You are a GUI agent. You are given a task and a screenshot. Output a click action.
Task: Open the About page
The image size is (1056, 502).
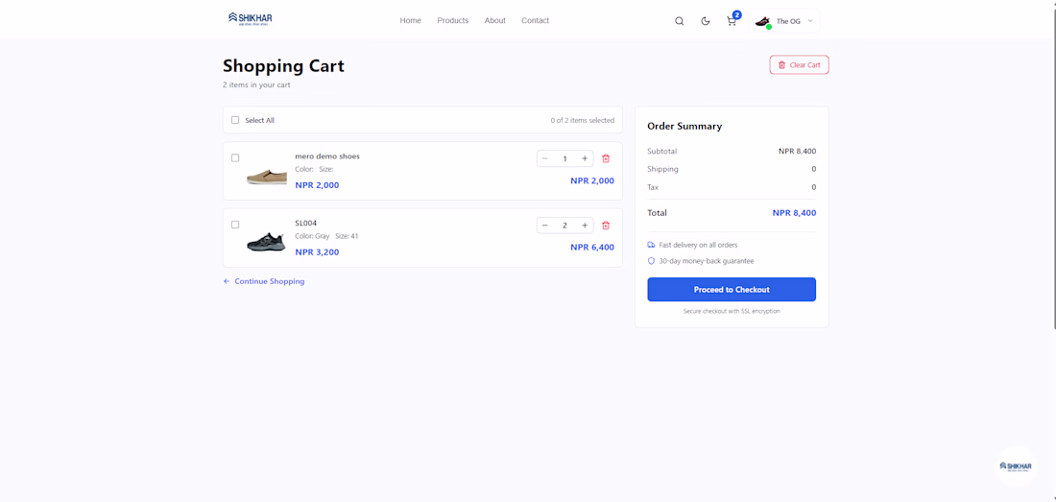(495, 21)
